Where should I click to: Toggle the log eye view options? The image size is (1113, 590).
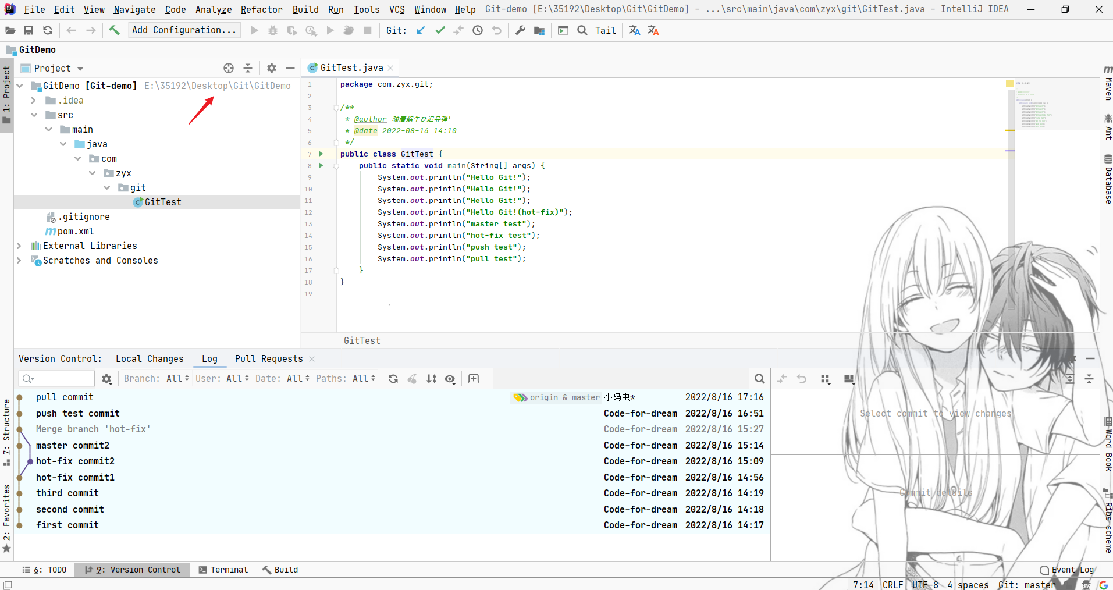tap(450, 379)
